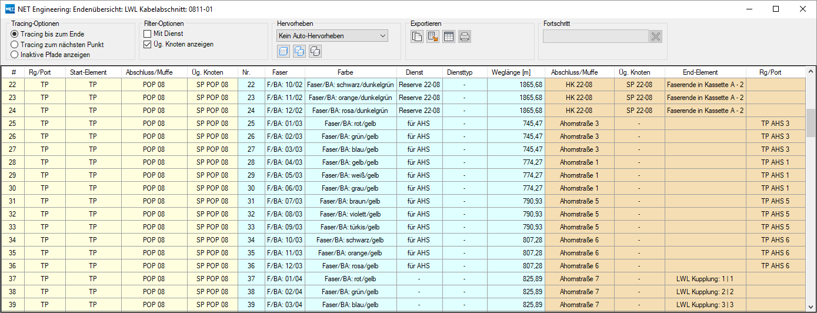Open the 'Kein Auto-Hervorheben' dropdown

coord(332,36)
